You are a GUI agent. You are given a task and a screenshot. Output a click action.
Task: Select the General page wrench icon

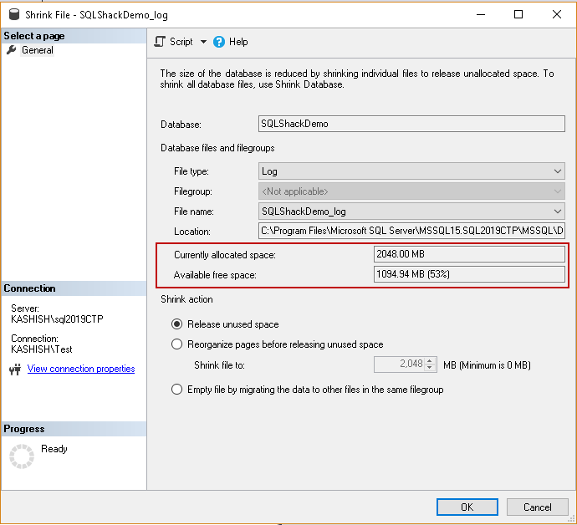coord(11,50)
